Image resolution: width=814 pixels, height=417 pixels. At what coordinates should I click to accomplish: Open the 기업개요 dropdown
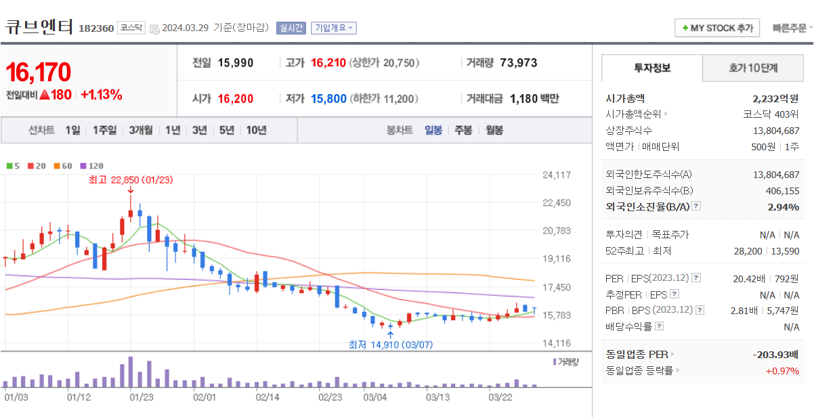pos(334,28)
